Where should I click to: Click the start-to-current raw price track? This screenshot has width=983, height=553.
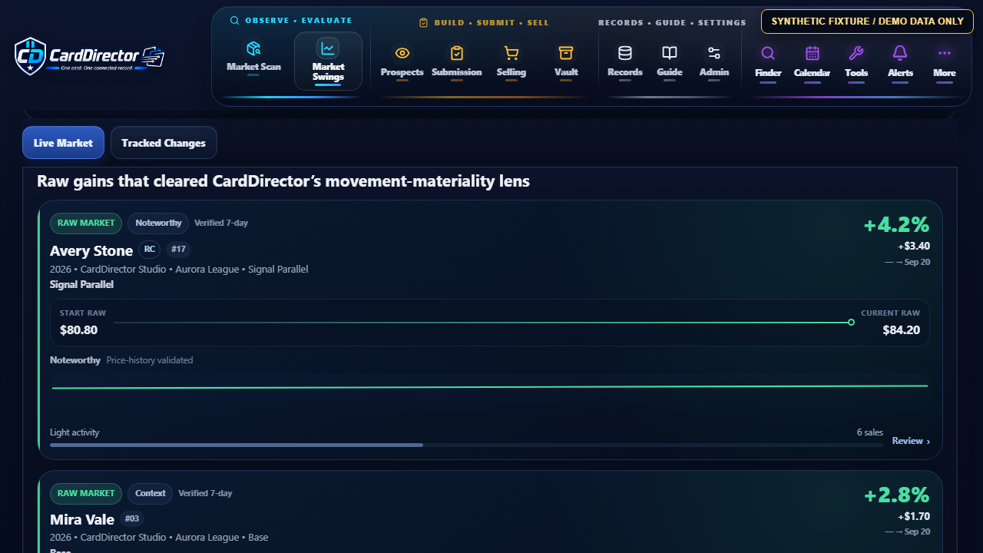click(484, 323)
